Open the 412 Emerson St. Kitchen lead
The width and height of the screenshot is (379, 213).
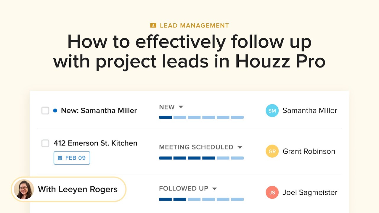[95, 143]
